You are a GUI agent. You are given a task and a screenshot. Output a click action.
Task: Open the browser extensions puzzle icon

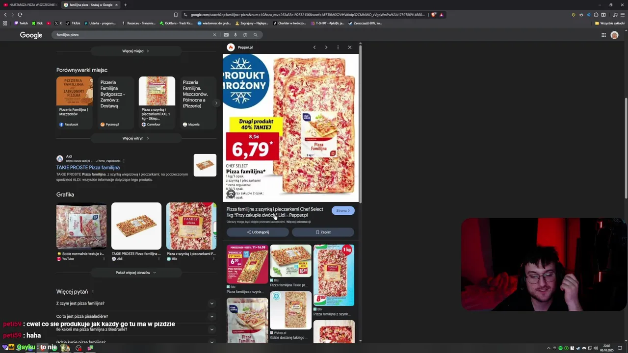pos(596,15)
